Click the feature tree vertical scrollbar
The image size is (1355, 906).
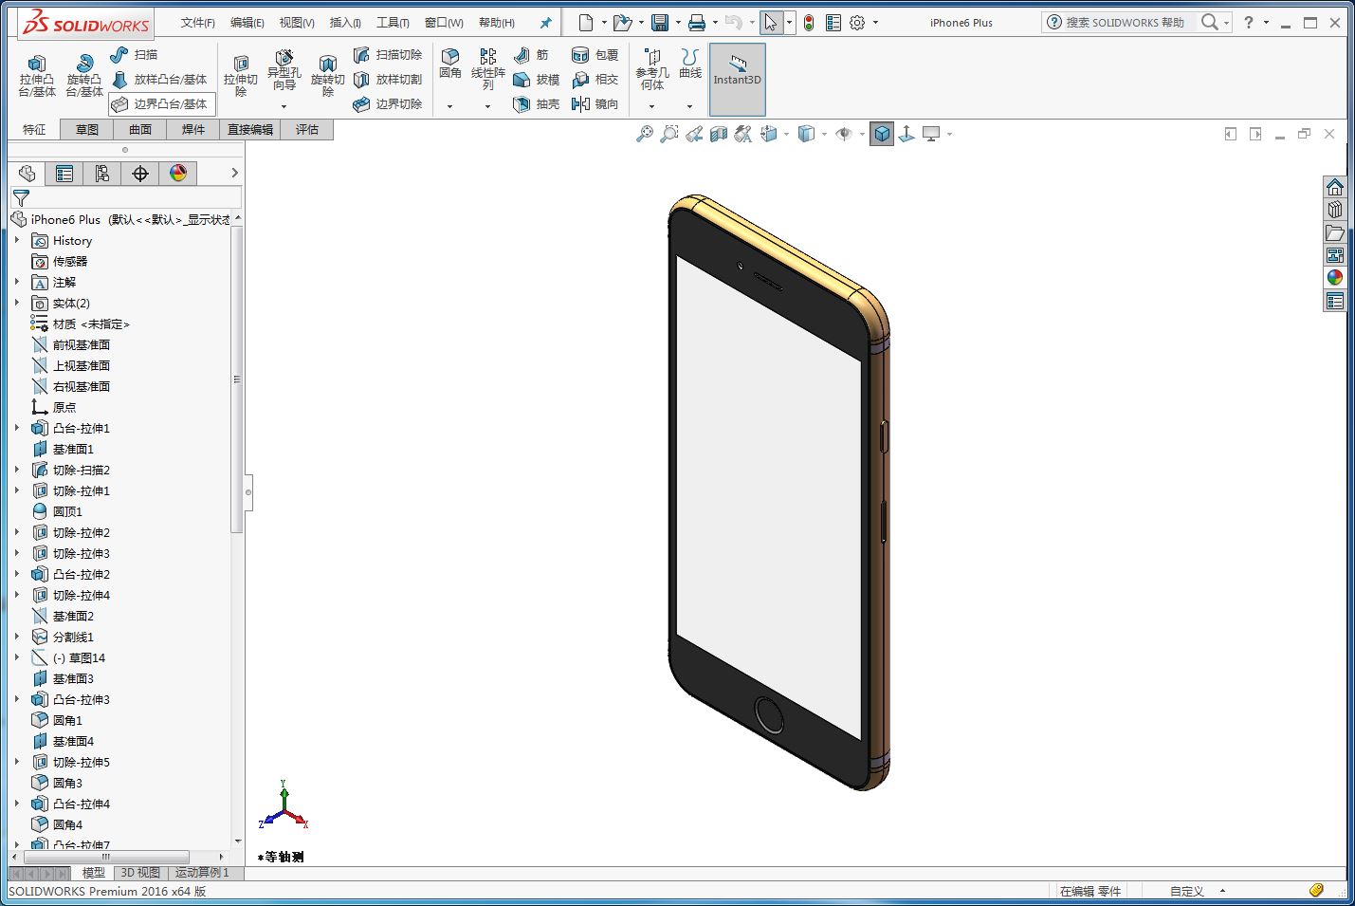(x=237, y=379)
